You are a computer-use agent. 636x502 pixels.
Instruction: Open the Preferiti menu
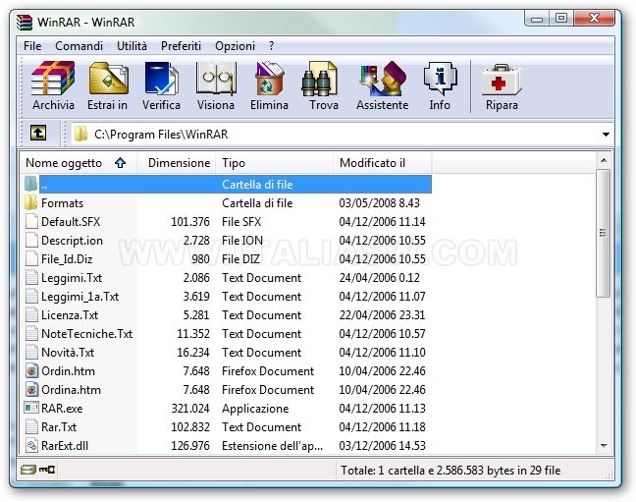click(x=181, y=46)
